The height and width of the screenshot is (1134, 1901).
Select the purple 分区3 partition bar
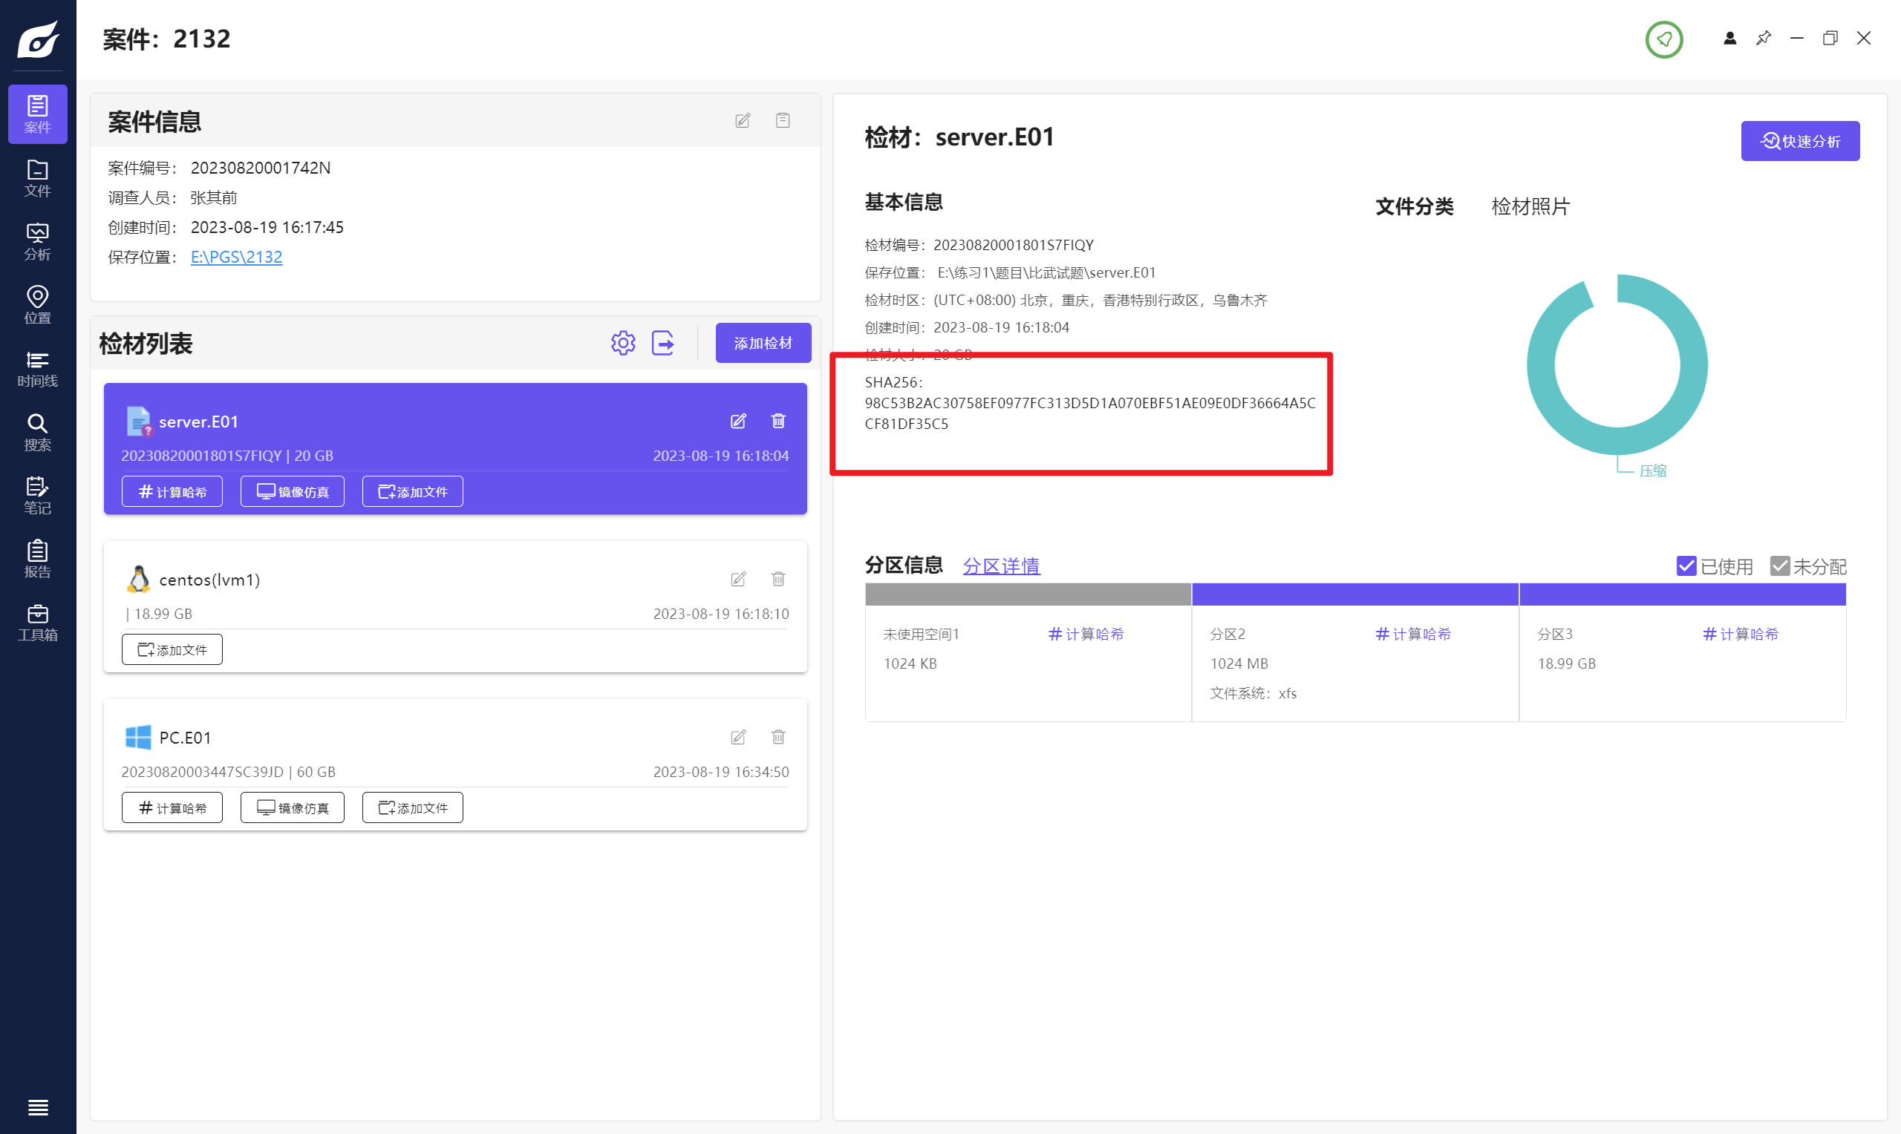1683,594
